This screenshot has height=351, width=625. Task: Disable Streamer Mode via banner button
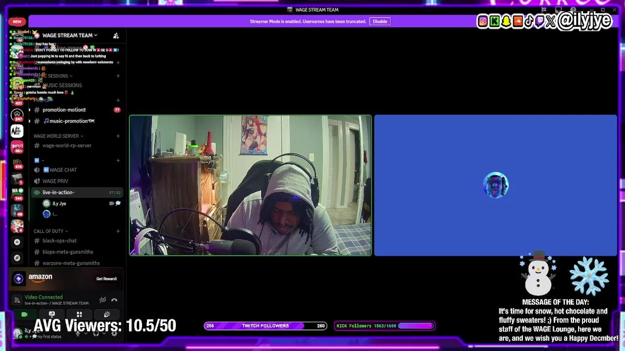coord(380,21)
